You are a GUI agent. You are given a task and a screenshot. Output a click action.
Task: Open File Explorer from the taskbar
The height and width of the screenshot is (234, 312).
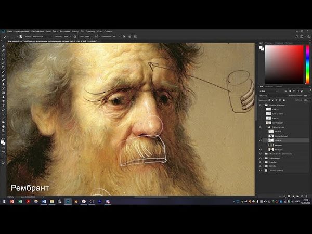click(52, 202)
